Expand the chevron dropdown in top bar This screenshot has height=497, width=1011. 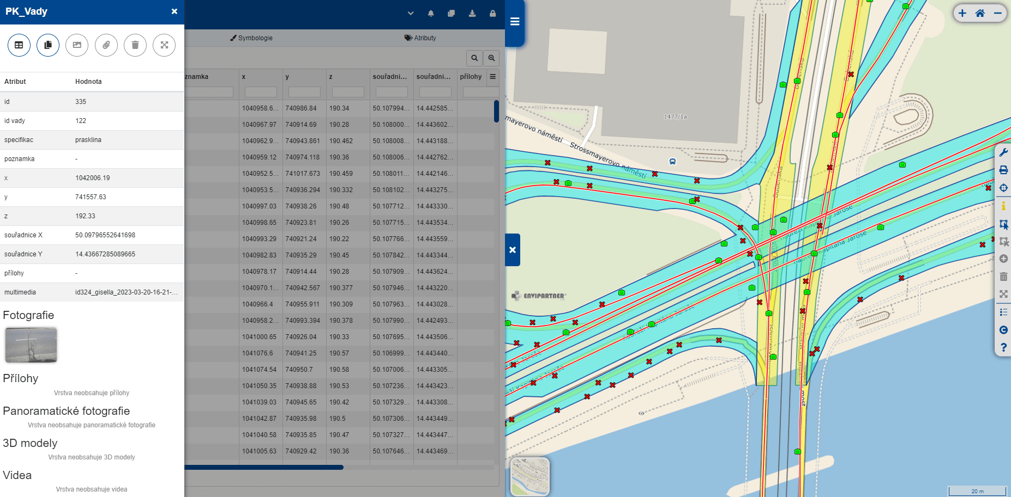click(x=411, y=14)
